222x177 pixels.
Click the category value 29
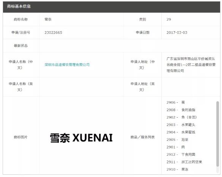(169, 19)
